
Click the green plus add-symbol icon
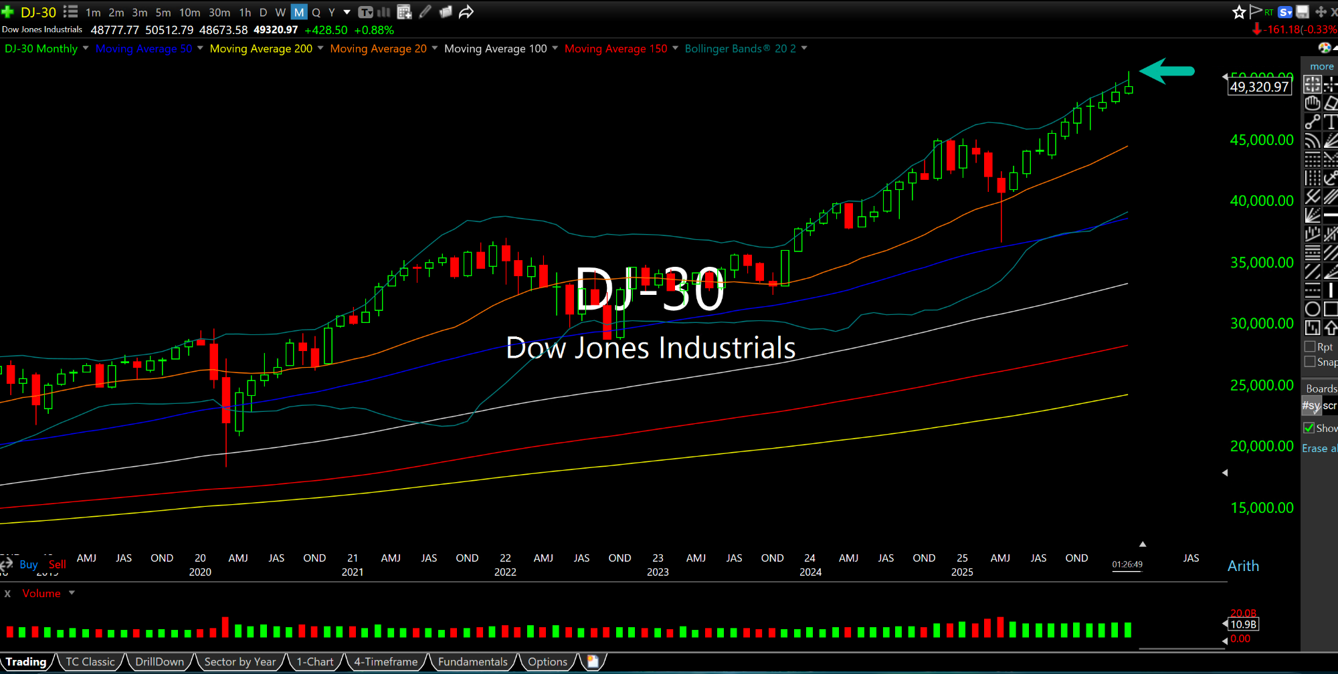(x=8, y=12)
